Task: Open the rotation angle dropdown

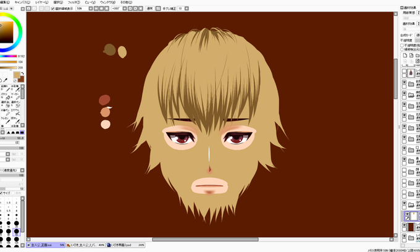Action: (125, 9)
